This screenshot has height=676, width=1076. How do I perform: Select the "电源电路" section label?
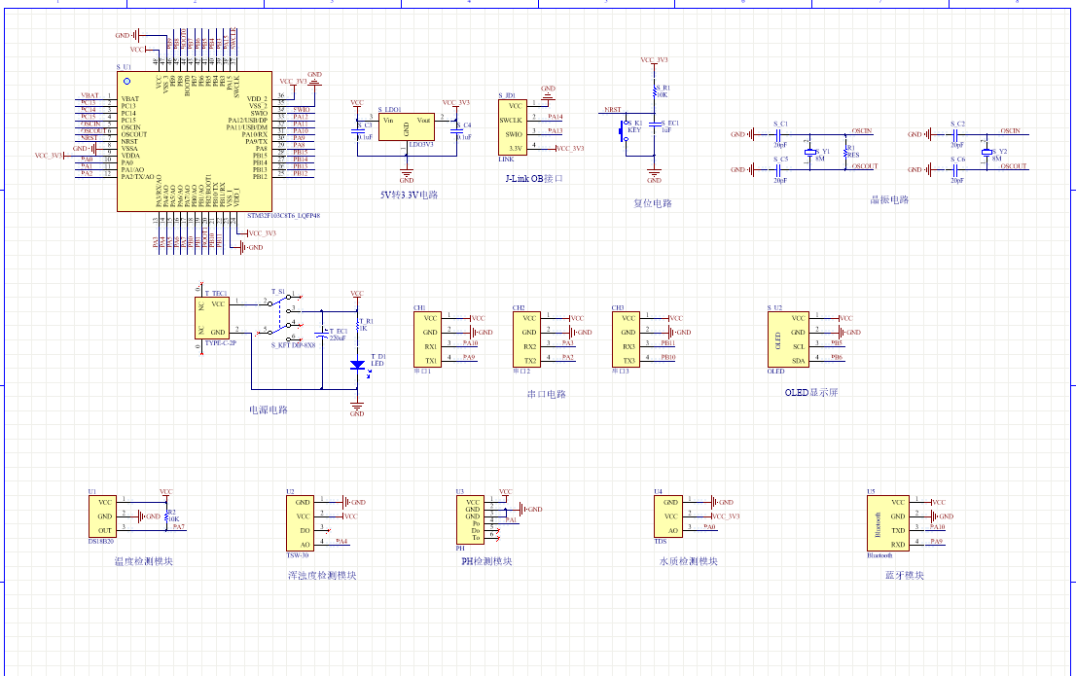pyautogui.click(x=269, y=409)
